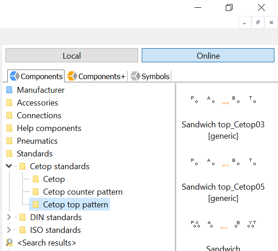Open the Cetop subfolder label
Image resolution: width=278 pixels, height=251 pixels.
[54, 179]
